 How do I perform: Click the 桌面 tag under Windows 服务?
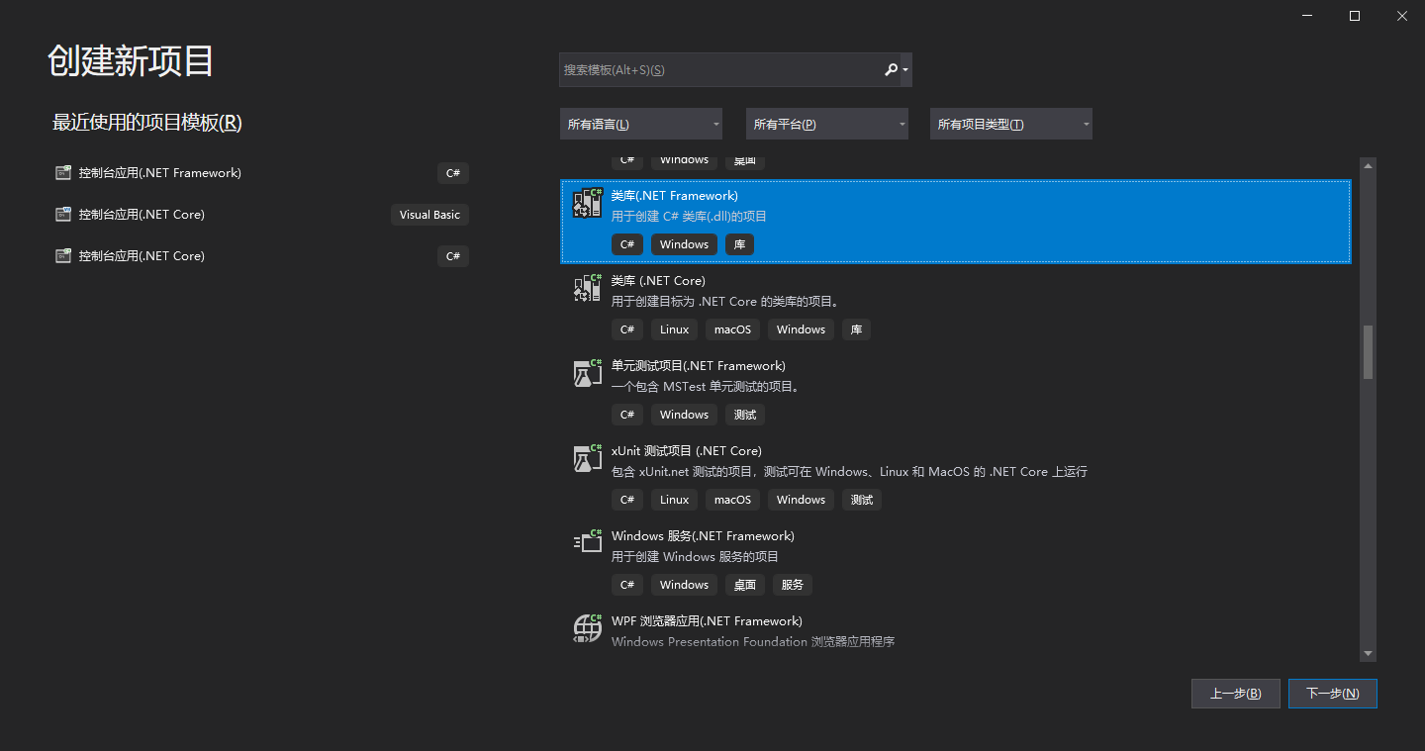pyautogui.click(x=745, y=585)
